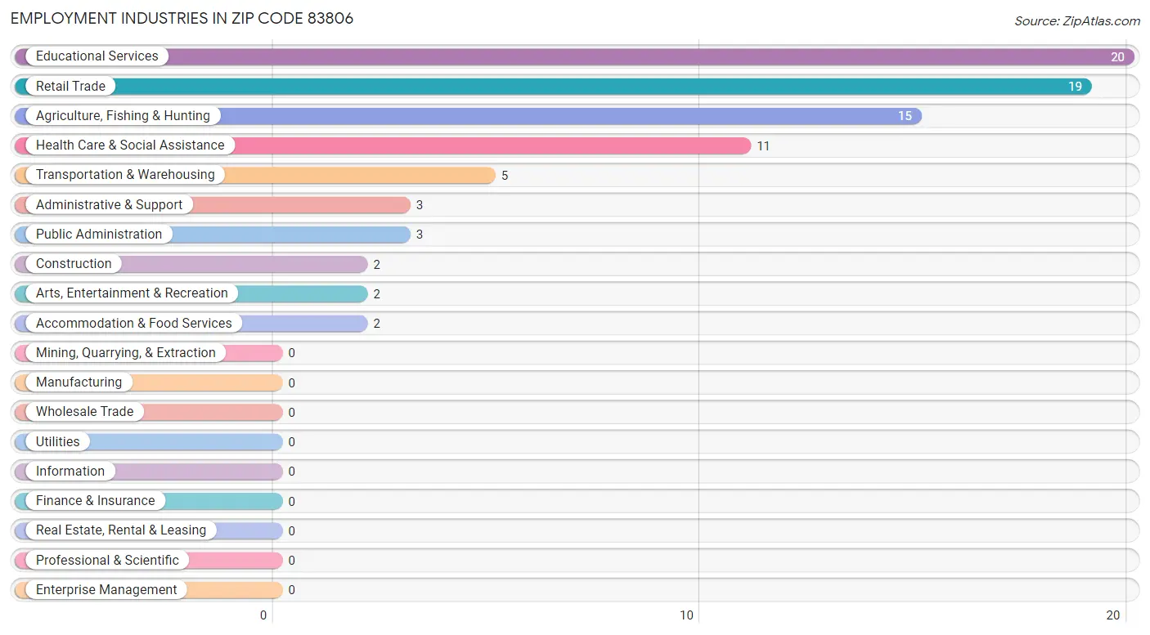Click value 3 beside Public Administration bar
The height and width of the screenshot is (635, 1150).
(x=420, y=235)
